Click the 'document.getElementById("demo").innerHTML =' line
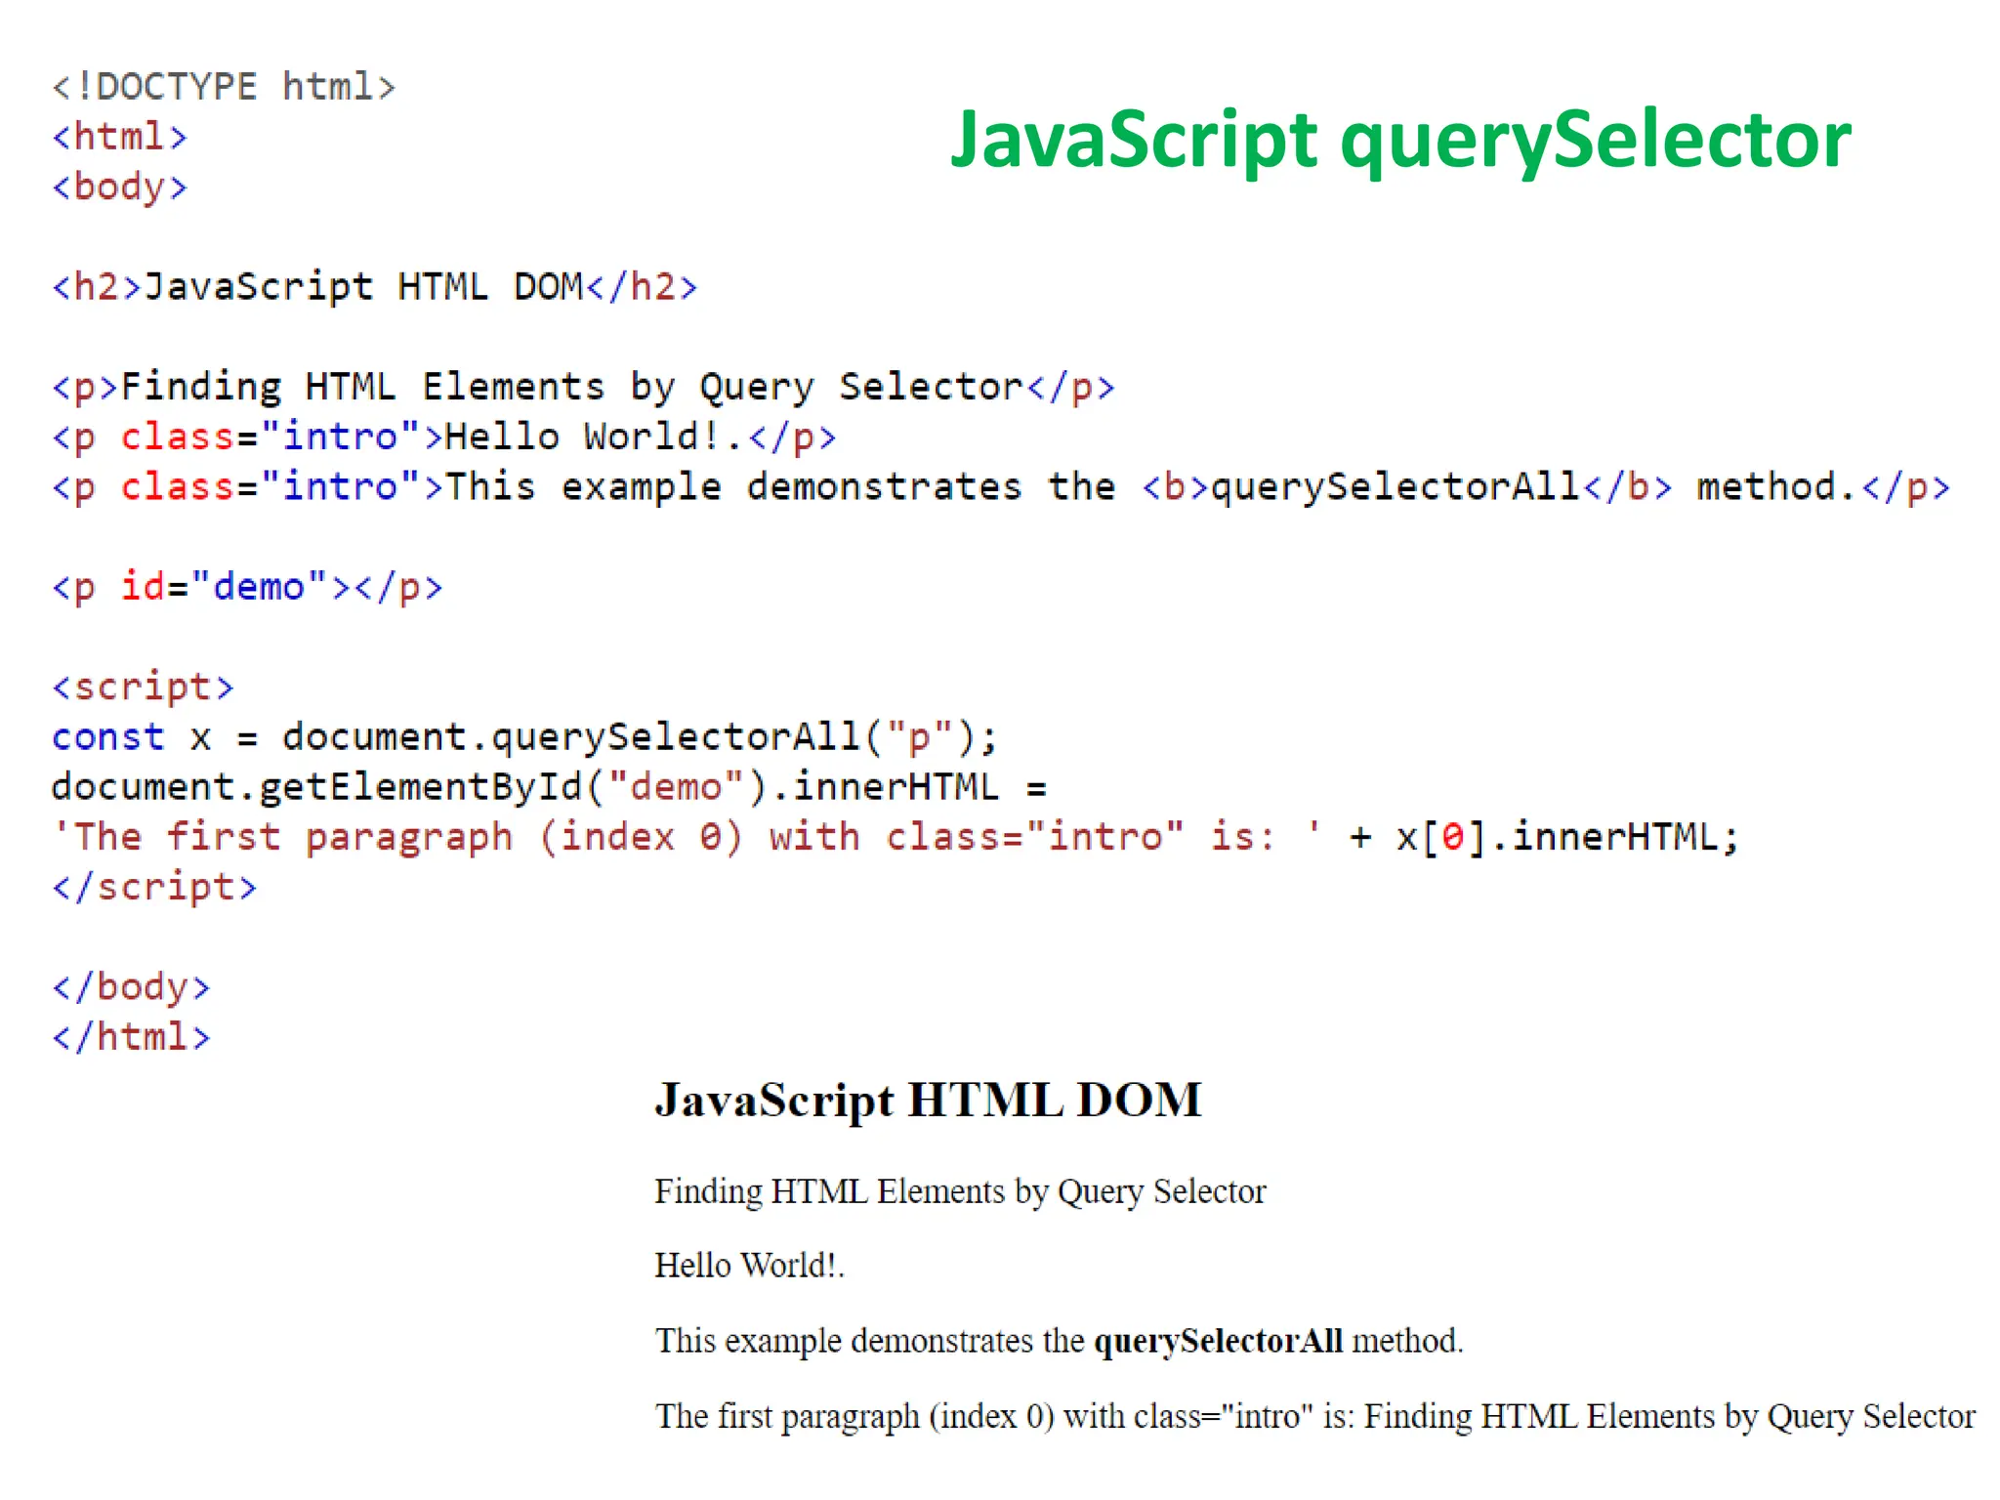The image size is (2000, 1500). pyautogui.click(x=549, y=787)
